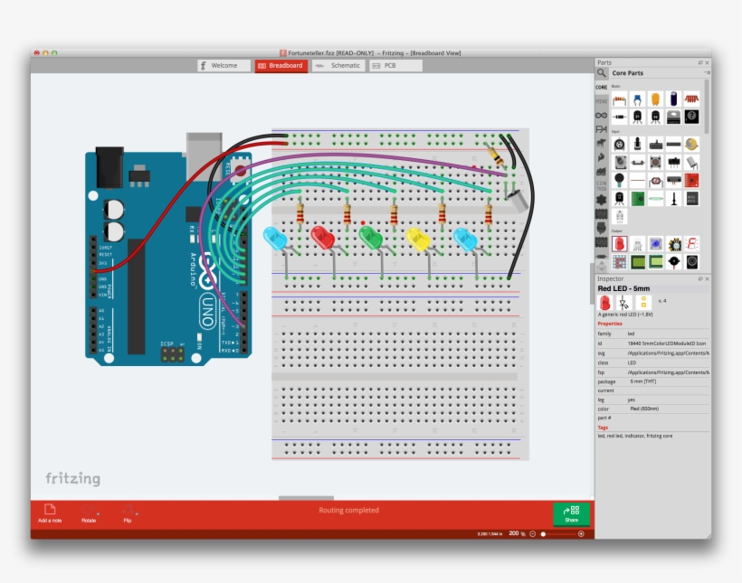Open the PCB view tab

389,65
